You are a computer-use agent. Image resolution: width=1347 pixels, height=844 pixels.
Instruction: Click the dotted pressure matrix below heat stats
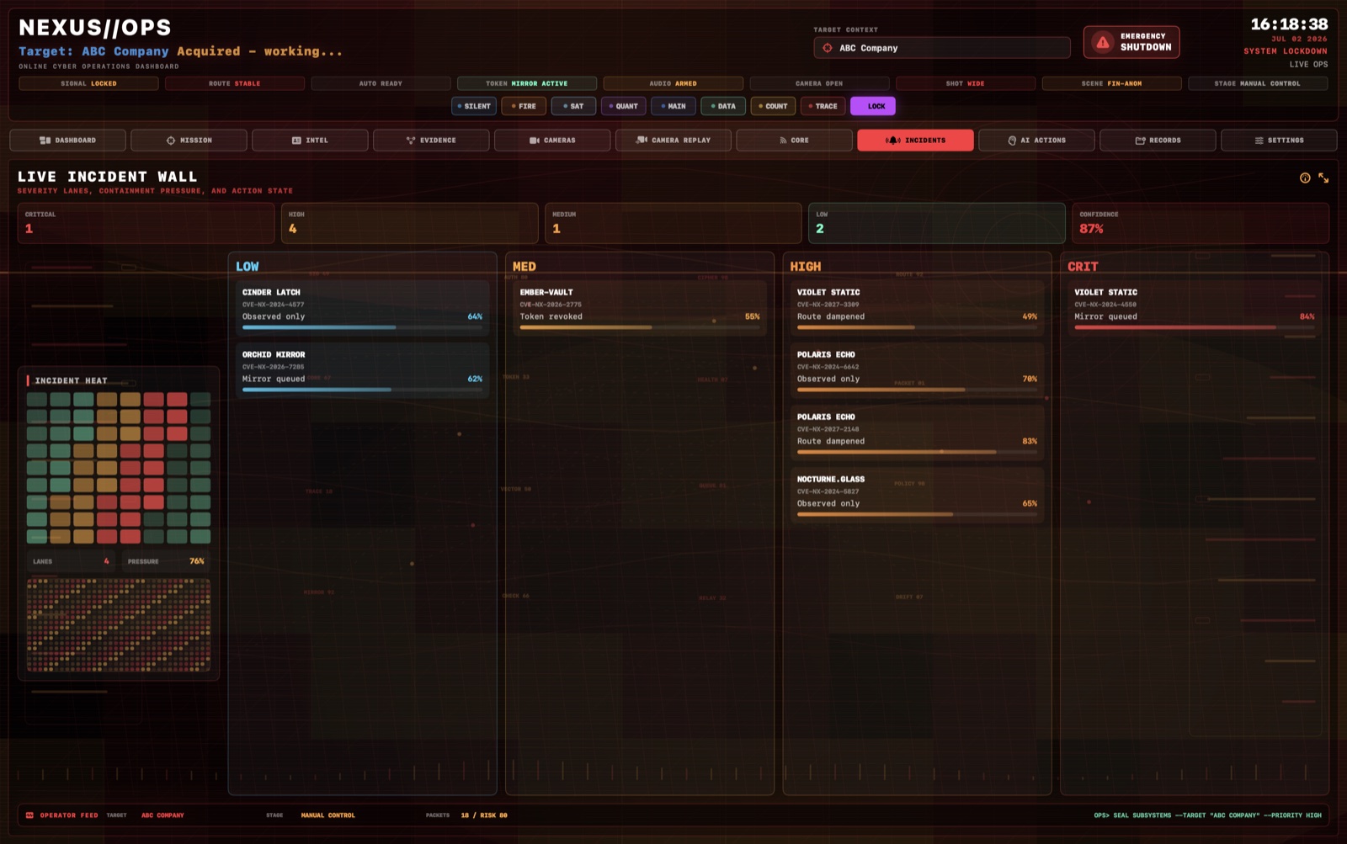119,625
